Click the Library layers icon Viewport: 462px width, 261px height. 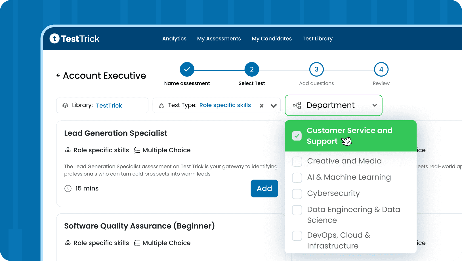click(65, 105)
